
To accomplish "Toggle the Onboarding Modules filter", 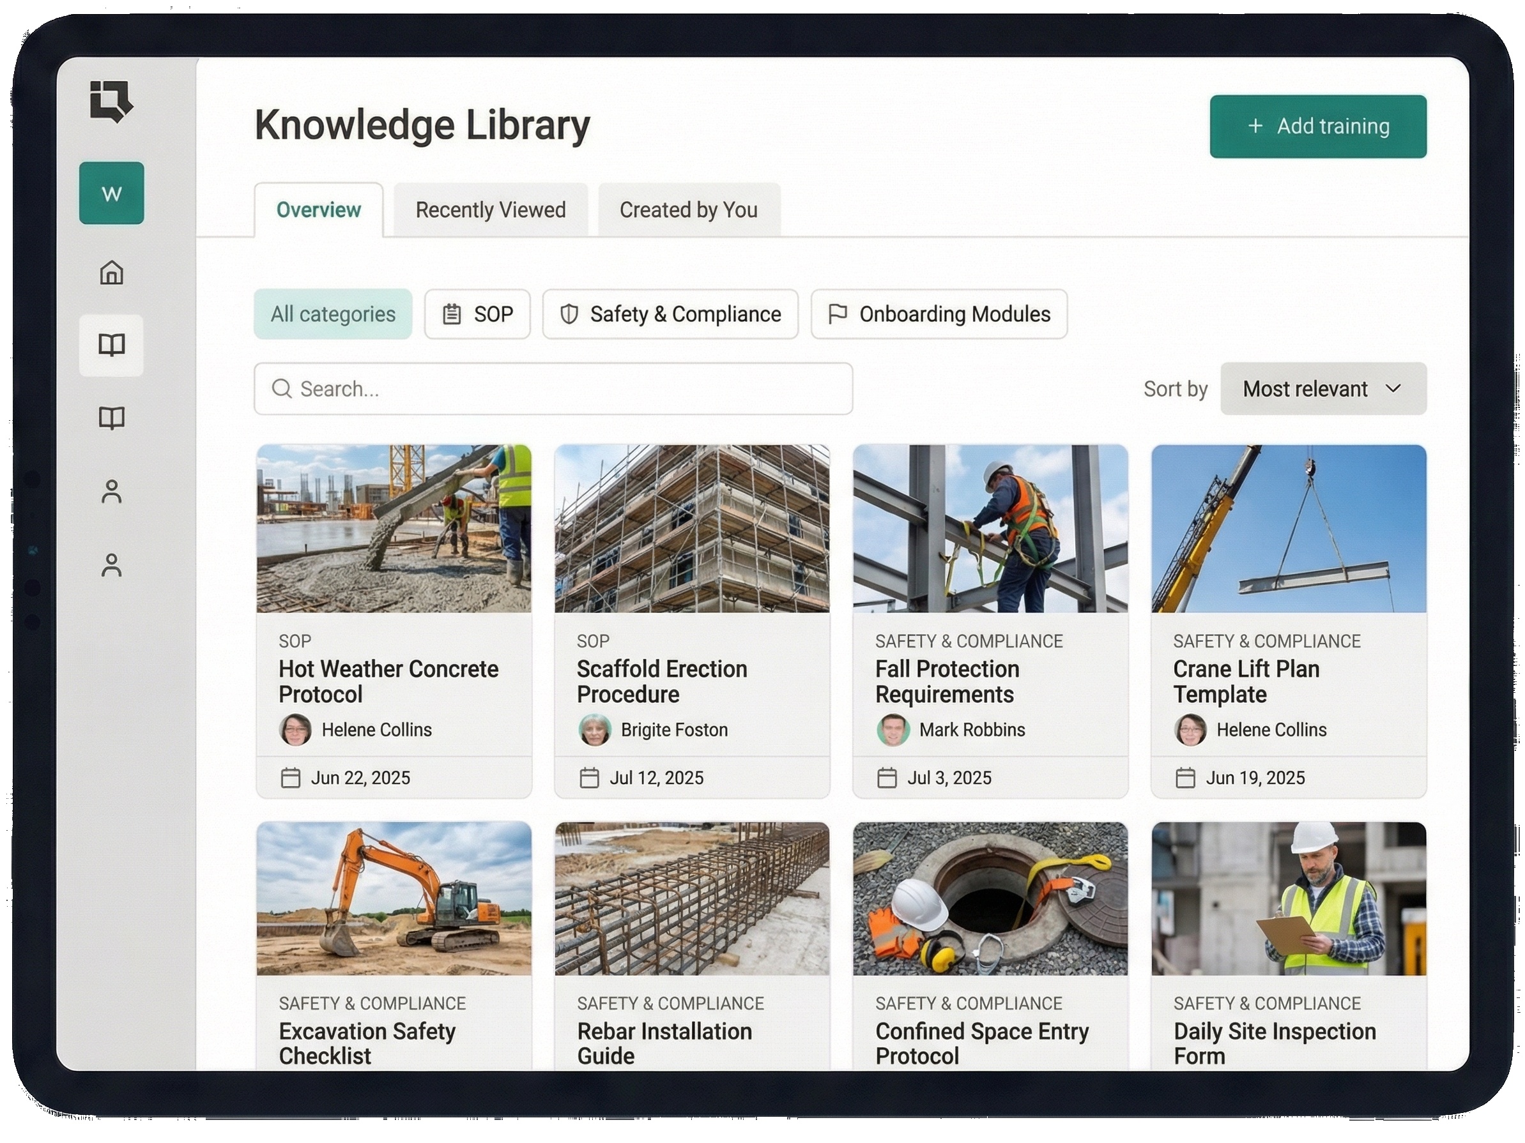I will [x=939, y=314].
